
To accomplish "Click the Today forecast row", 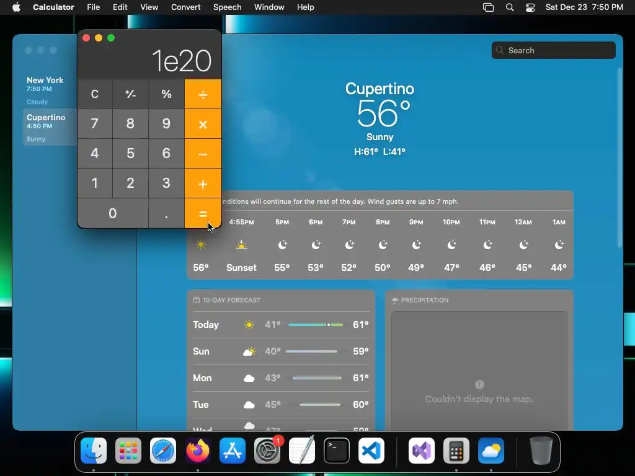I will pyautogui.click(x=281, y=325).
